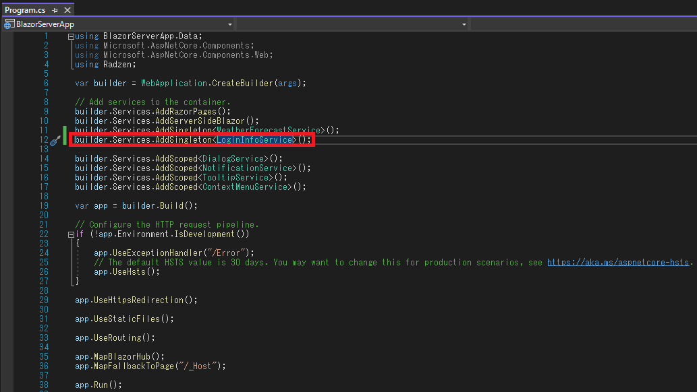Select the Program.cs tab
This screenshot has width=697, height=392.
coord(25,10)
